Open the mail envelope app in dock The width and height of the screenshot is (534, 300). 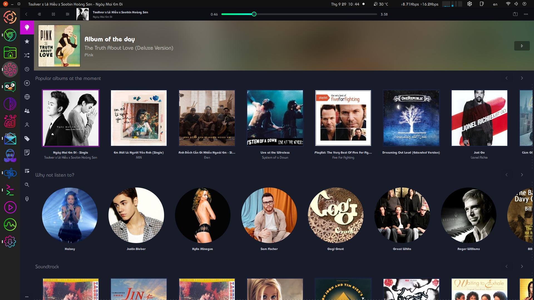coord(10,139)
